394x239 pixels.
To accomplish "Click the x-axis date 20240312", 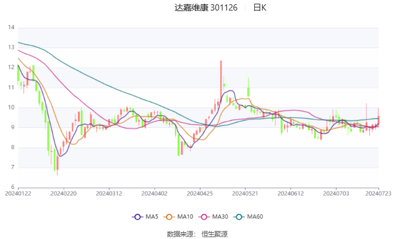I will (x=109, y=193).
